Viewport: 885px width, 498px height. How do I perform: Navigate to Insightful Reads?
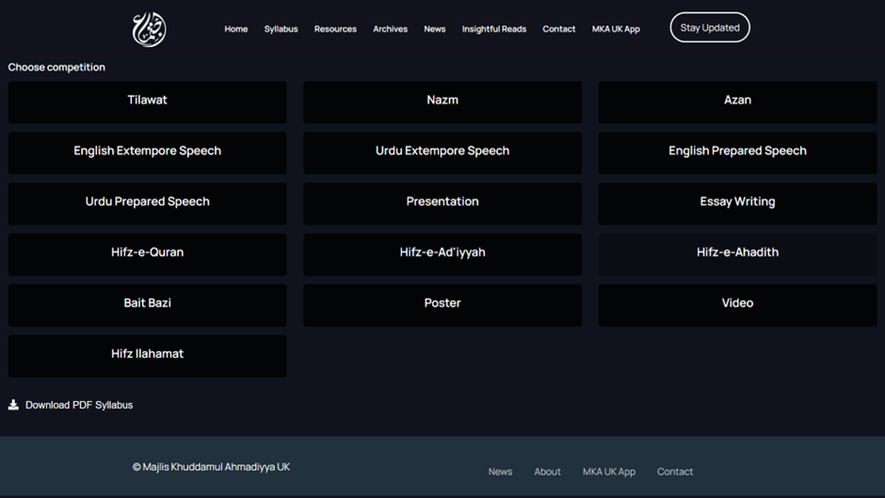coord(493,29)
